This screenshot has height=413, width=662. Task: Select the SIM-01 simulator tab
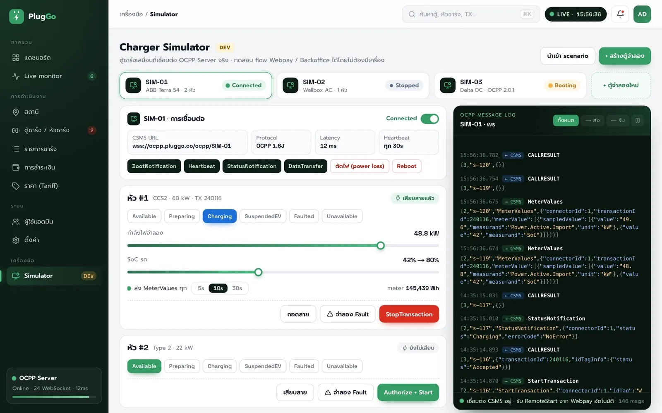[196, 85]
